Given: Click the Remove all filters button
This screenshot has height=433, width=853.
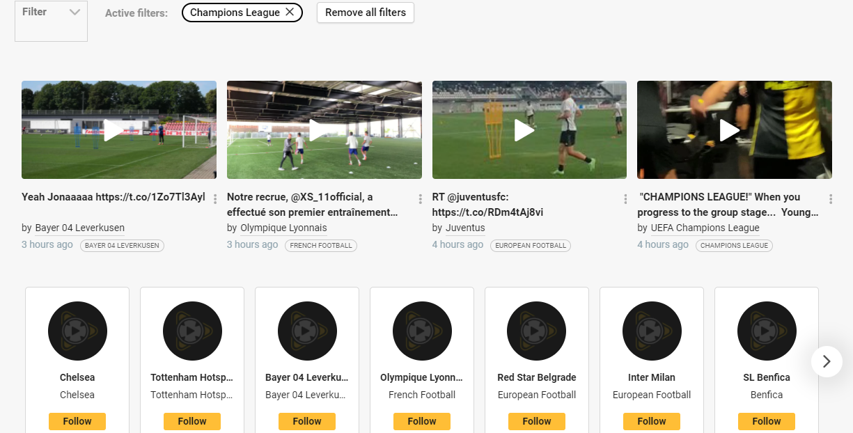Looking at the screenshot, I should pos(366,13).
